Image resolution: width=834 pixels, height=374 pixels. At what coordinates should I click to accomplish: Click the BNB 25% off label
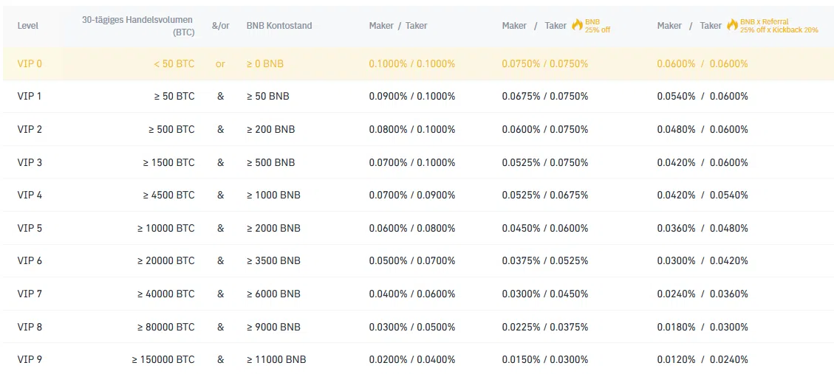[x=598, y=26]
